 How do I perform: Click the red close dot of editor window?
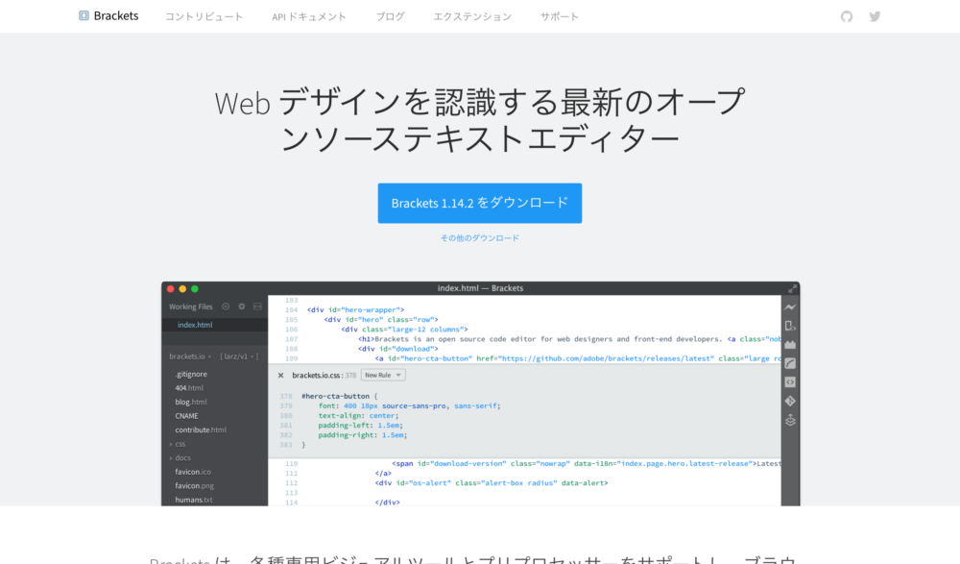coord(170,289)
